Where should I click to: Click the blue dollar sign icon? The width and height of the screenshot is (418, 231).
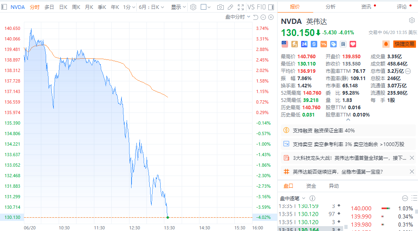point(314,44)
